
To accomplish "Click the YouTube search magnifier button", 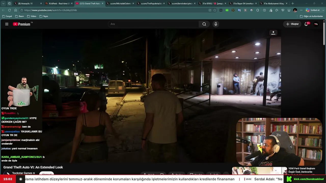I will point(204,24).
